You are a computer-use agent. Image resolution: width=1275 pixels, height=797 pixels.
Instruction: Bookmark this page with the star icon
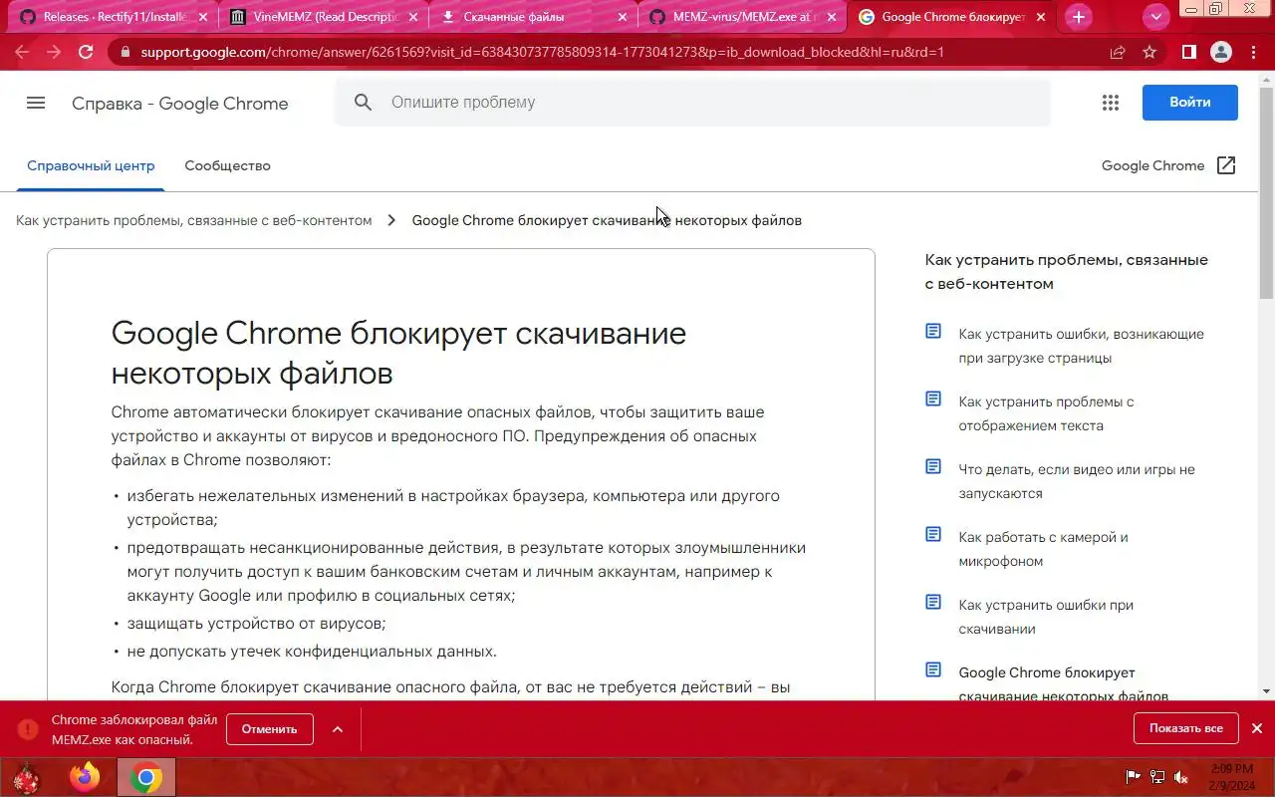[x=1149, y=52]
